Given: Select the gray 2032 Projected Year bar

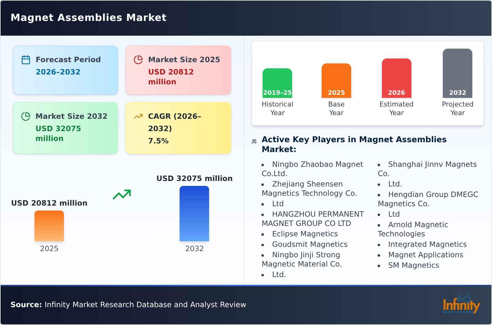Looking at the screenshot, I should click(457, 74).
